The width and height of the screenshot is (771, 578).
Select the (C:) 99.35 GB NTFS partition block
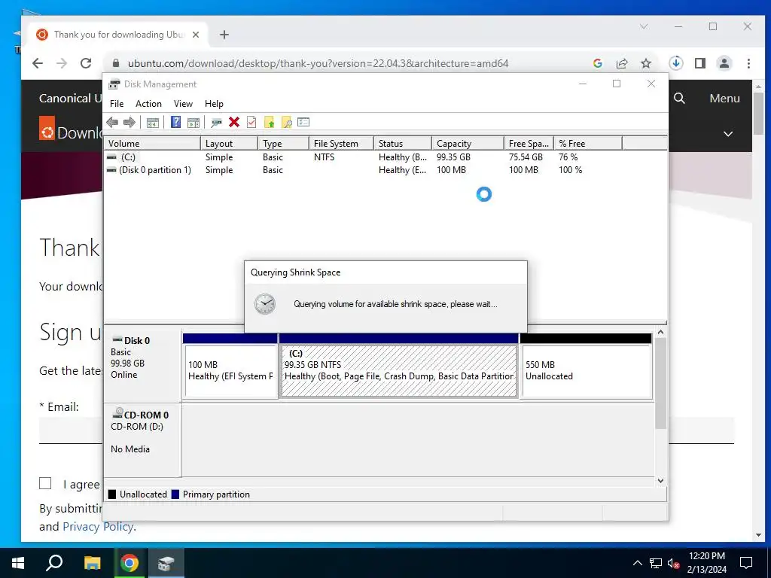[x=399, y=371]
